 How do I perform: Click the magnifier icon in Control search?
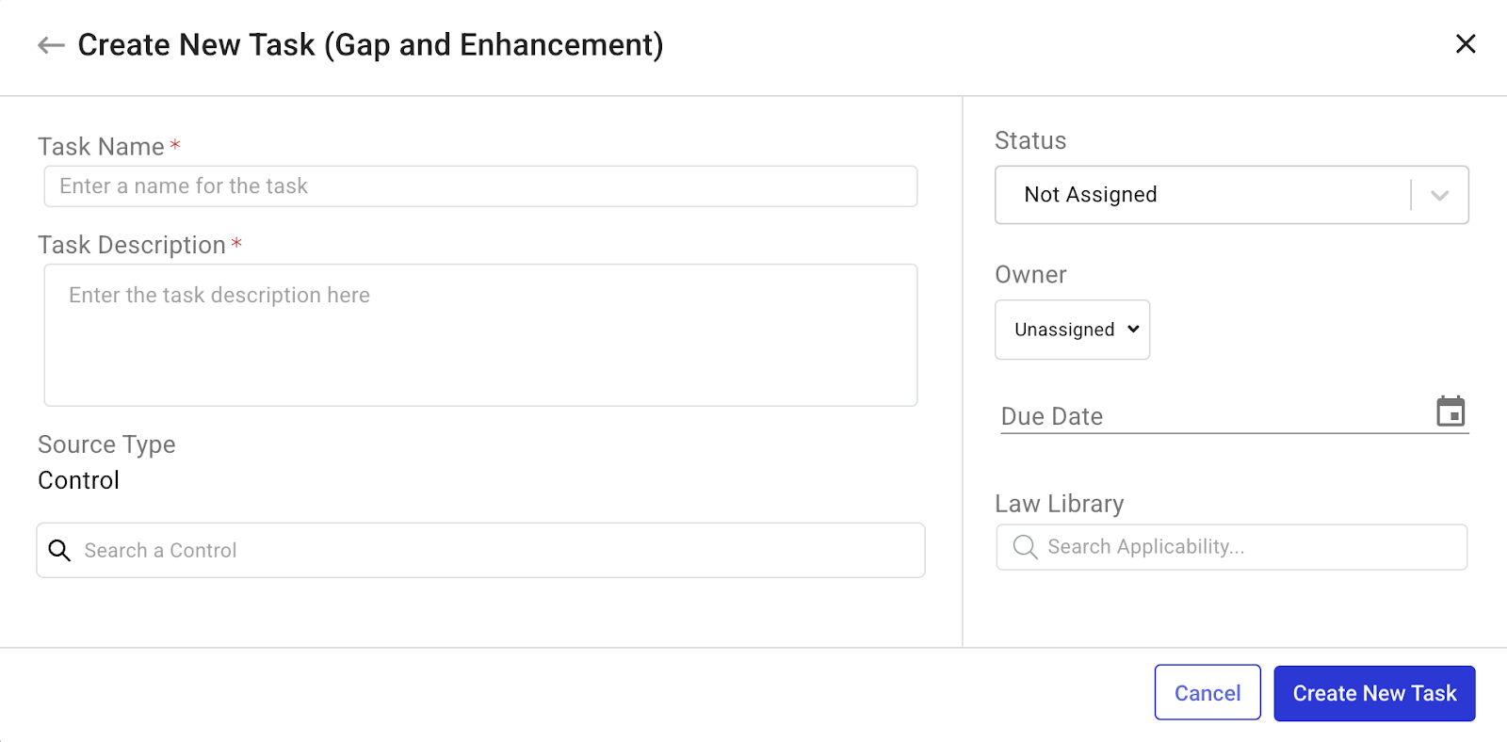click(59, 551)
